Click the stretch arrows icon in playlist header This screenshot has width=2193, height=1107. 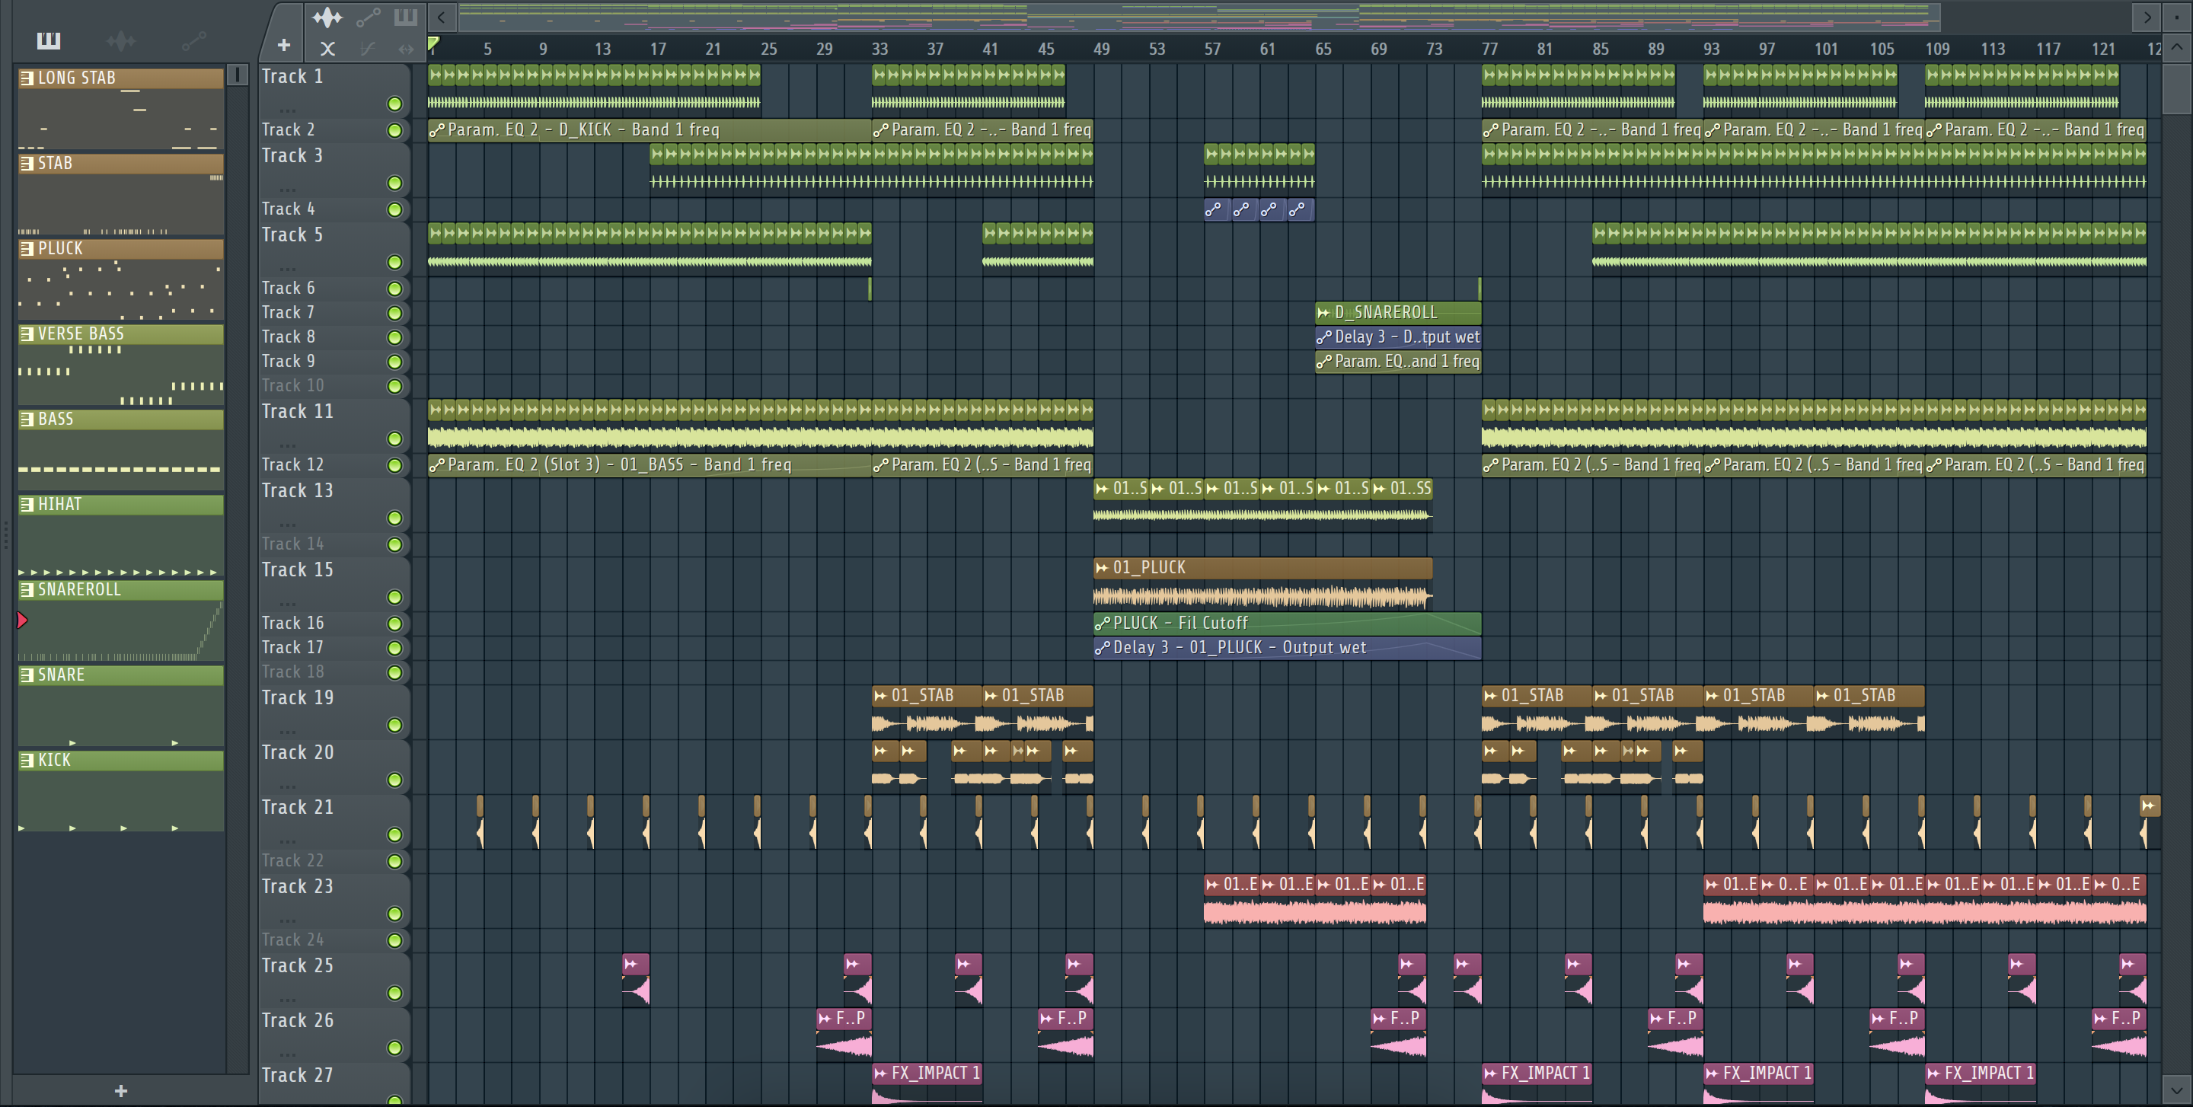tap(405, 49)
